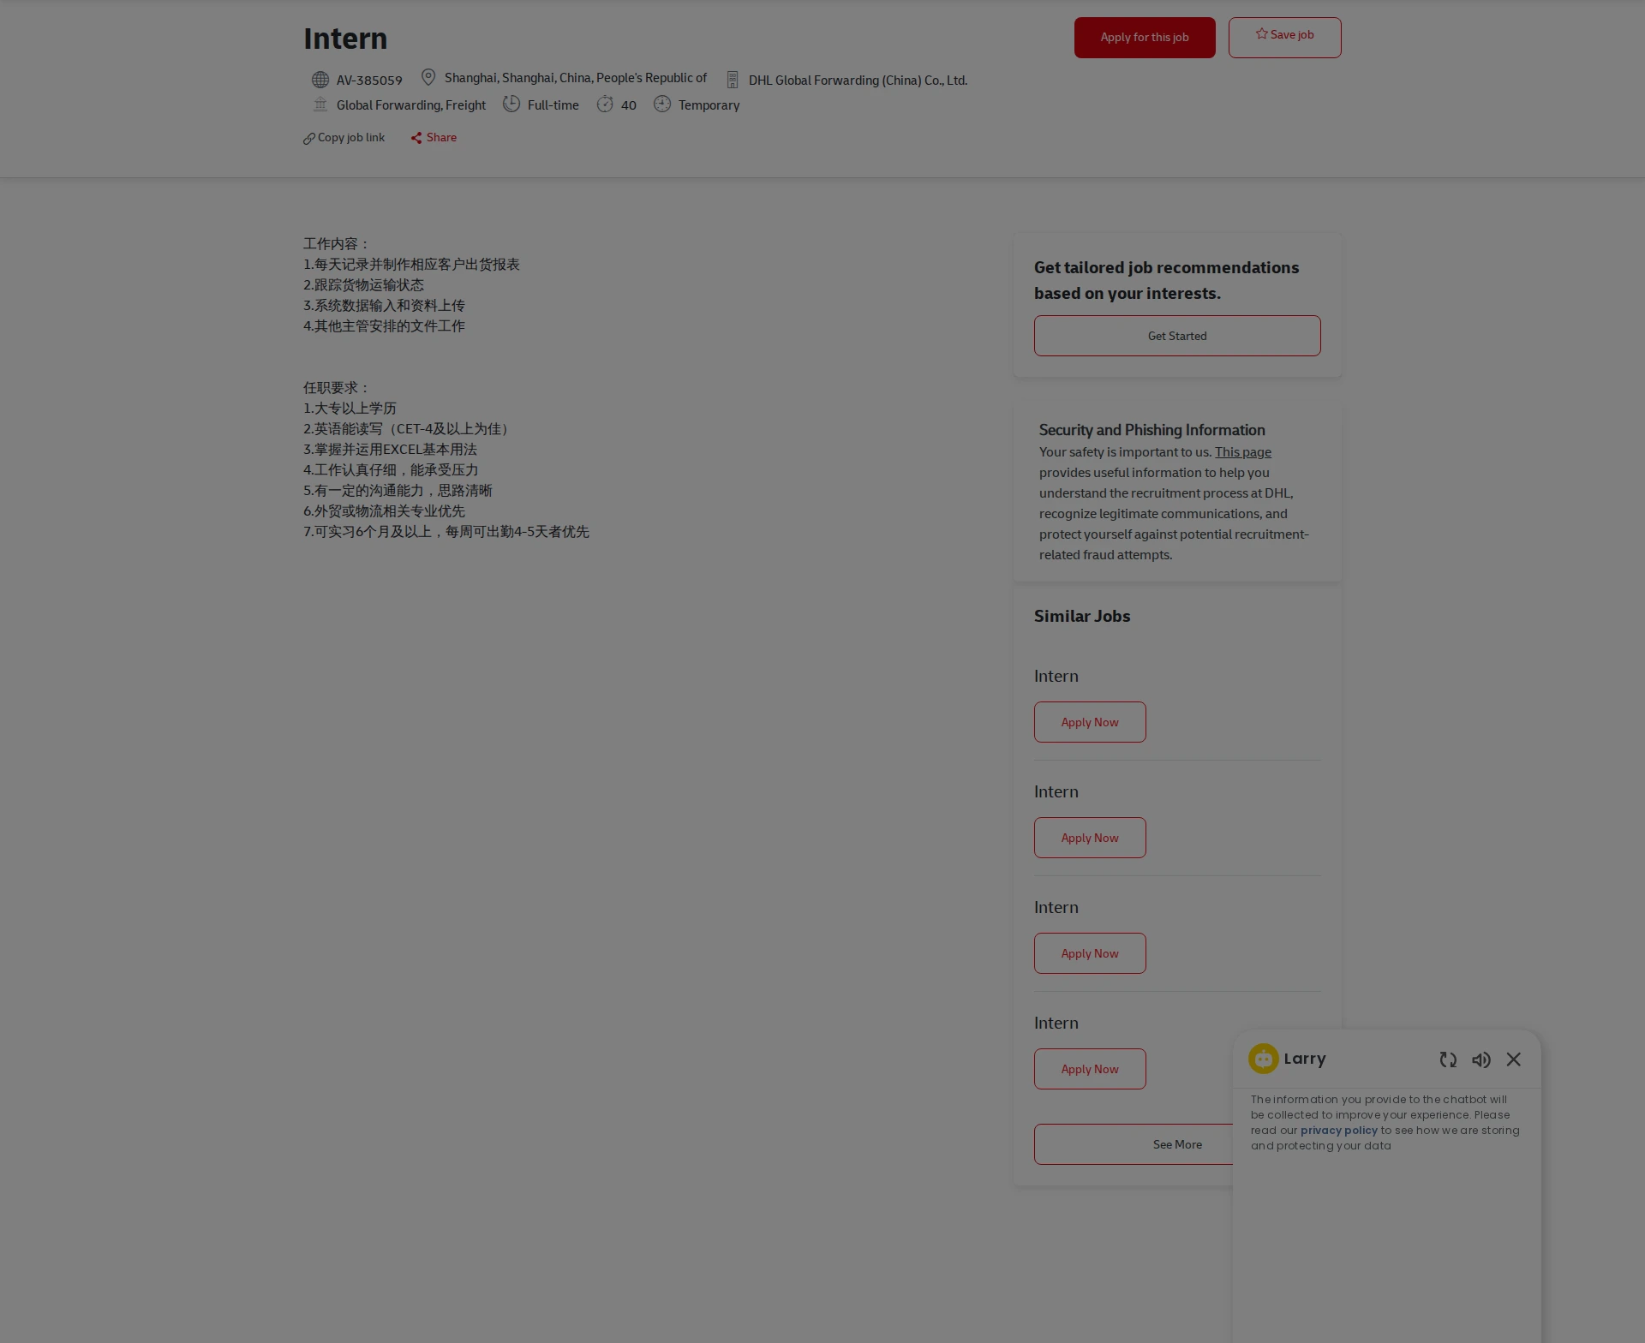Apply Now for the first similar Intern job
Screen dimensions: 1645x1343
[x=1090, y=722]
